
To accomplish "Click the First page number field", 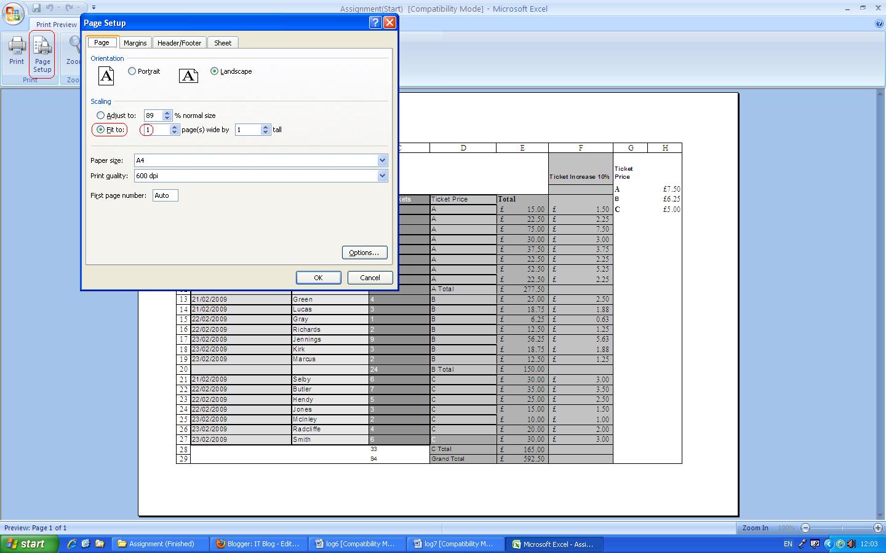I will click(x=166, y=195).
